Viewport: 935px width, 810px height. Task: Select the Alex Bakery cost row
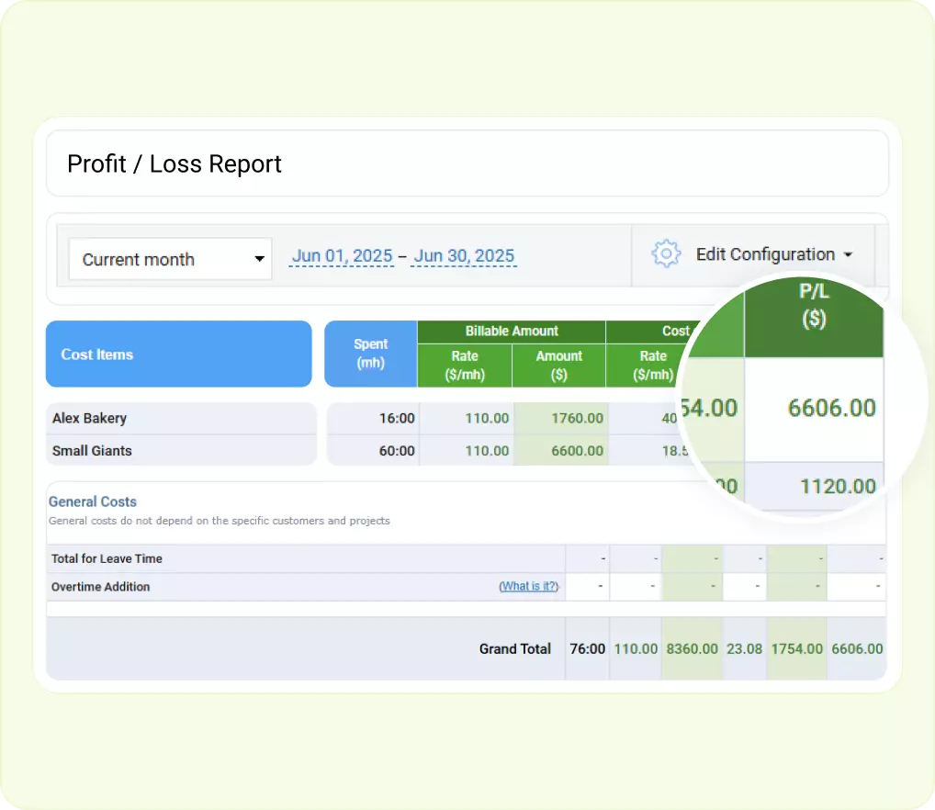point(89,418)
